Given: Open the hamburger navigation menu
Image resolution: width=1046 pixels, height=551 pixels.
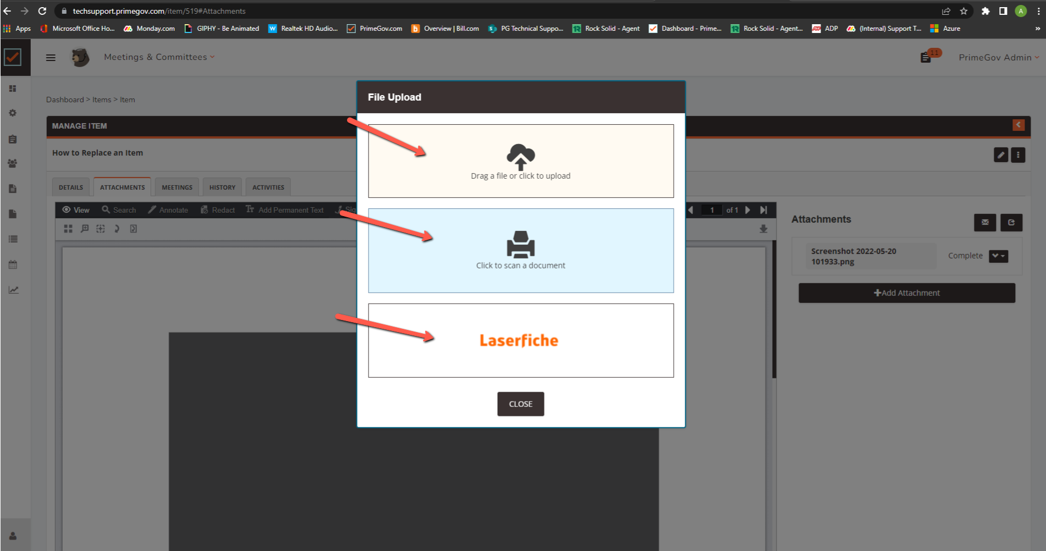Looking at the screenshot, I should click(x=51, y=57).
